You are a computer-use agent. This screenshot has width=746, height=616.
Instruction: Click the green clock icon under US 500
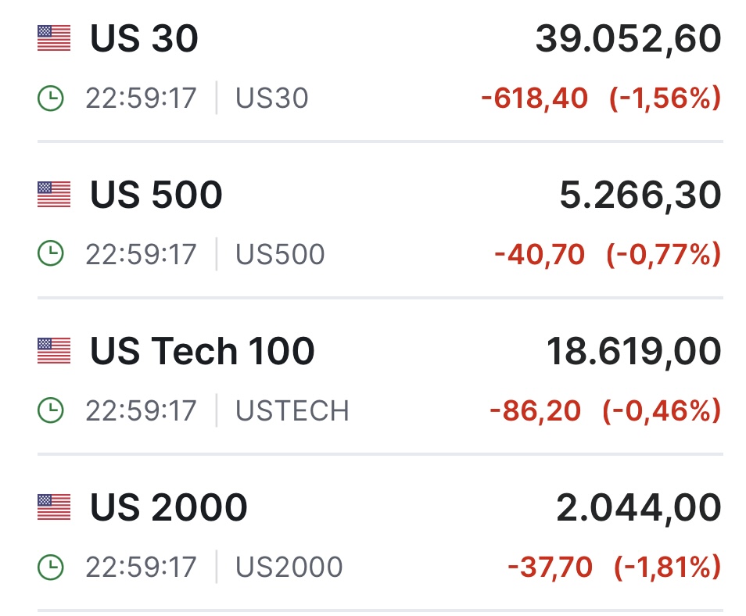[51, 255]
